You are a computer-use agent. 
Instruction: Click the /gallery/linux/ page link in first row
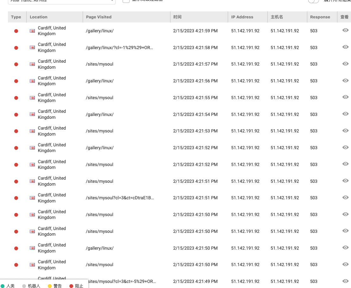click(x=99, y=31)
